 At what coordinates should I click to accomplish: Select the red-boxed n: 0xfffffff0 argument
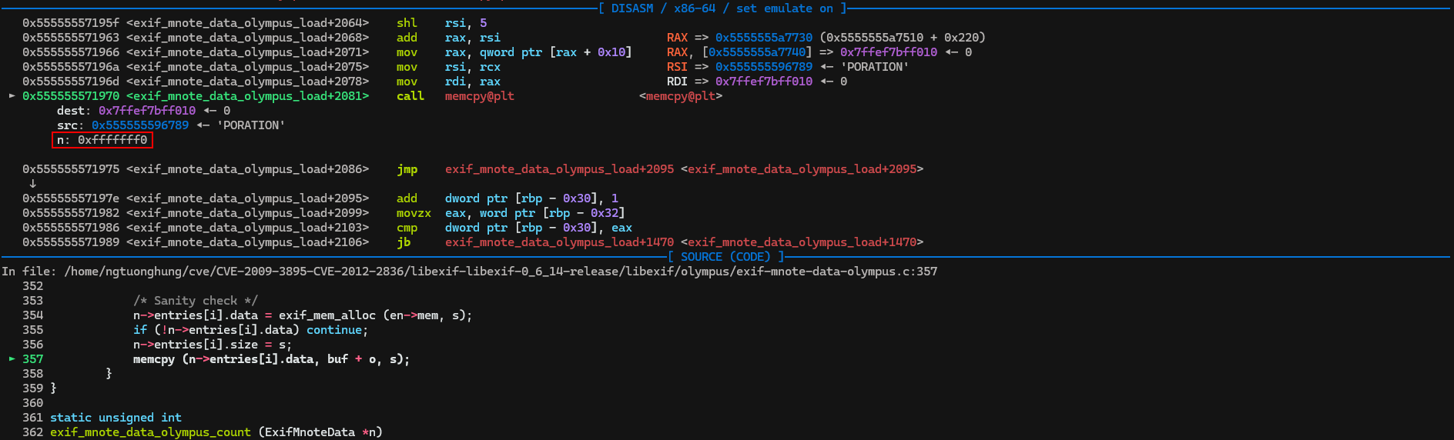[x=102, y=140]
